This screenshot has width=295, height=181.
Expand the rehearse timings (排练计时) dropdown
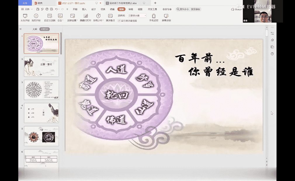point(98,20)
